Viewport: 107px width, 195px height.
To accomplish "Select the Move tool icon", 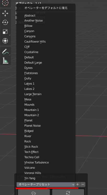I will 5,13.
